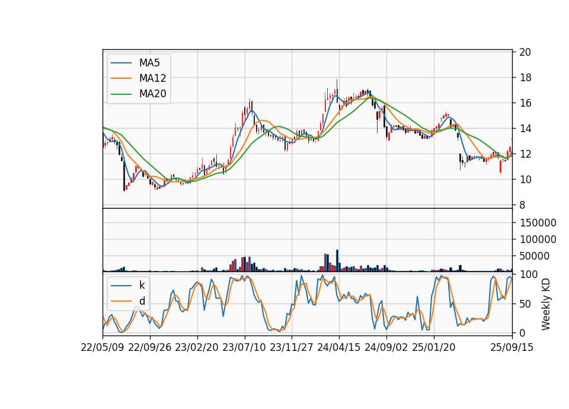This screenshot has height=409, width=569.
Task: Click the tallest volume bar near 24/04/15
Action: 337,261
